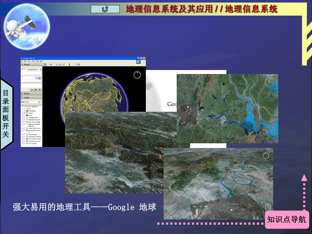Image resolution: width=312 pixels, height=234 pixels.
Task: Enable the DG Coverage checkbox
Action: point(25,143)
